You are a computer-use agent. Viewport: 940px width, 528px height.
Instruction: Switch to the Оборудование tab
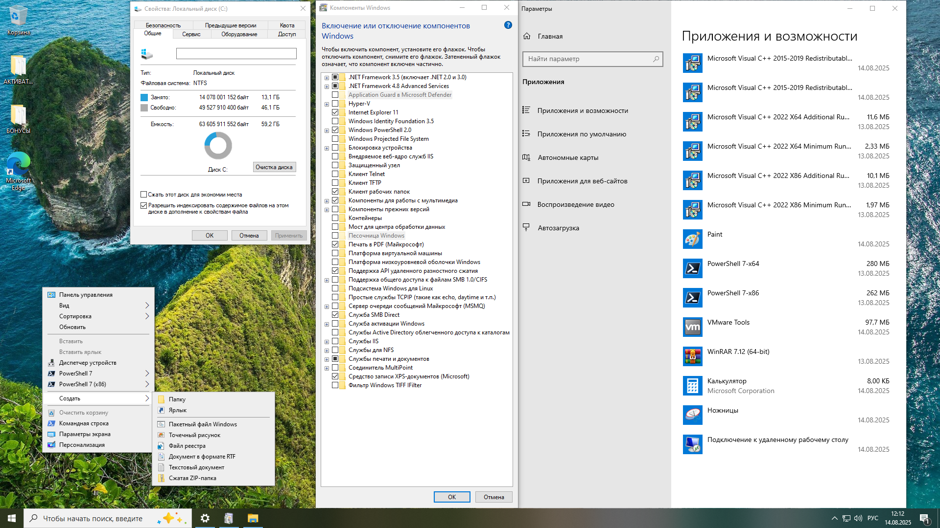point(239,34)
